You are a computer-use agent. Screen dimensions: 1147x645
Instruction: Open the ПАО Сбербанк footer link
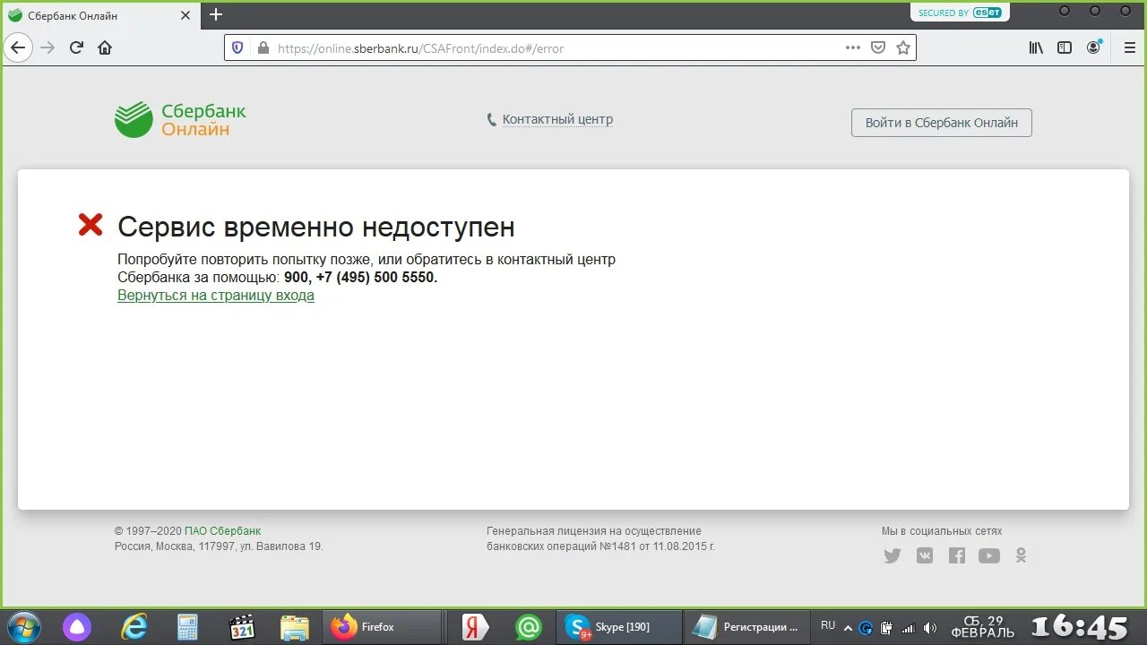coord(222,531)
